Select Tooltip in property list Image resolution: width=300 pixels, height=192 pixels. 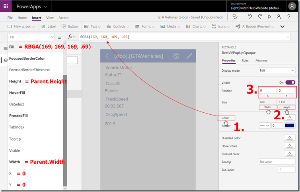coord(15,139)
